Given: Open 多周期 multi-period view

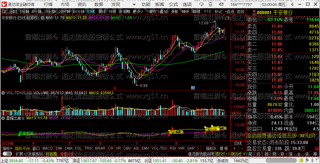Looking at the screenshot, I should (124, 12).
